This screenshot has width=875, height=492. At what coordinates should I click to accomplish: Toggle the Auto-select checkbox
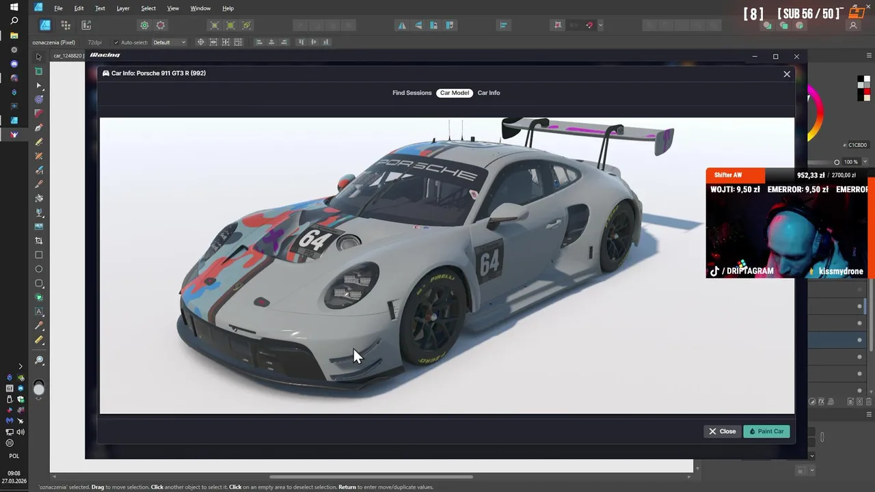116,42
